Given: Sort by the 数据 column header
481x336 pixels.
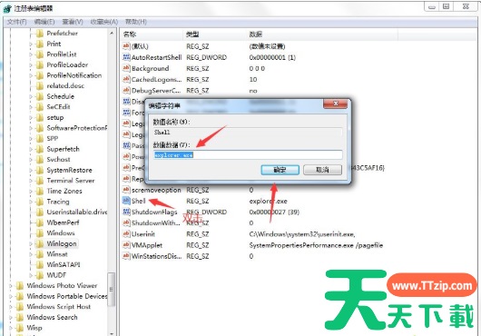Looking at the screenshot, I should pos(322,35).
